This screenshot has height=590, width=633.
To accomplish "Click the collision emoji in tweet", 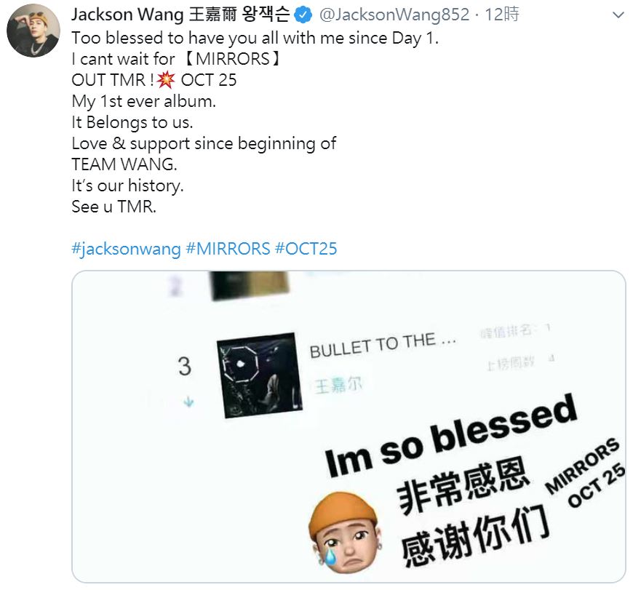I will coord(166,79).
